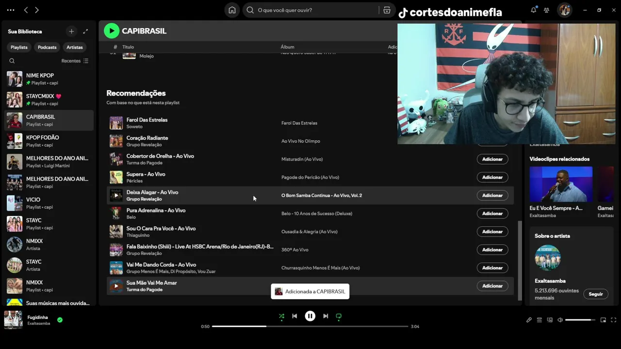This screenshot has height=349, width=621.
Task: Open the user profile avatar
Action: tap(564, 10)
